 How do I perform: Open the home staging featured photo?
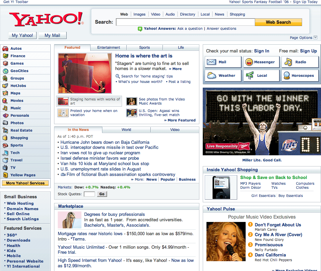85,73
